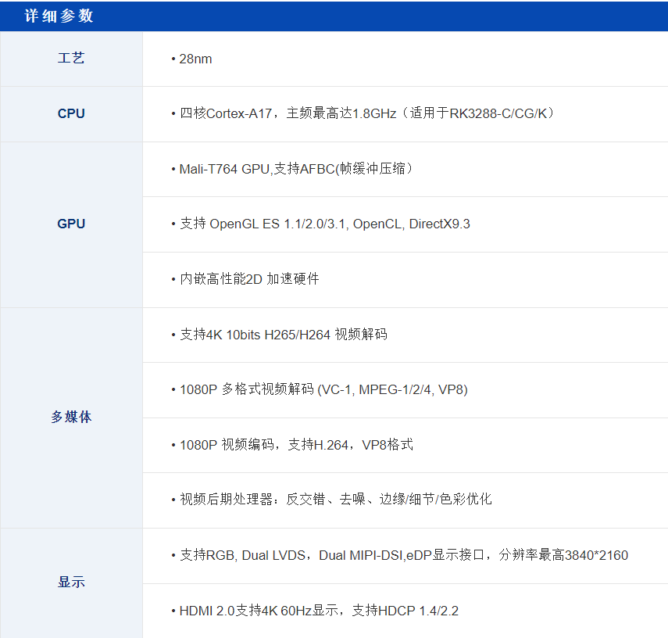This screenshot has width=668, height=638.
Task: Click the HDMI 2.0支持4K 60Hz显示 line
Action: click(x=319, y=611)
